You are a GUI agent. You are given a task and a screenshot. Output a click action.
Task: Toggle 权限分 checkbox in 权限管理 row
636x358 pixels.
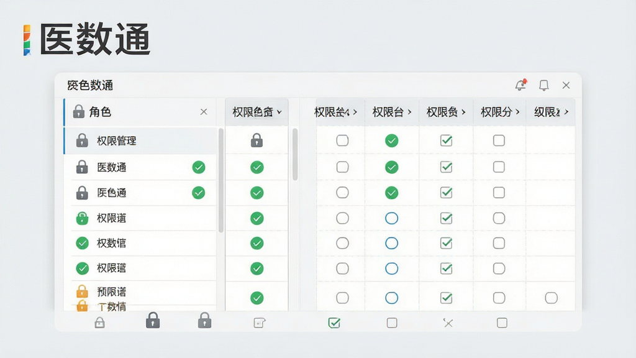[x=499, y=140]
